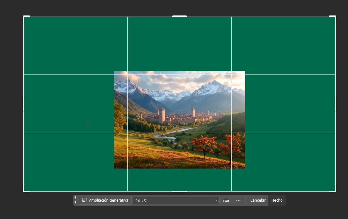Click the landscape photo inside the crop area
This screenshot has width=348, height=219.
[x=180, y=120]
